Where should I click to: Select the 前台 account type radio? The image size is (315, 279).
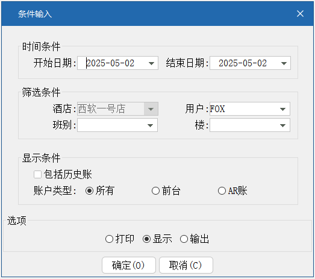coord(155,190)
